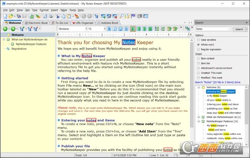Click the Search button

point(239,29)
